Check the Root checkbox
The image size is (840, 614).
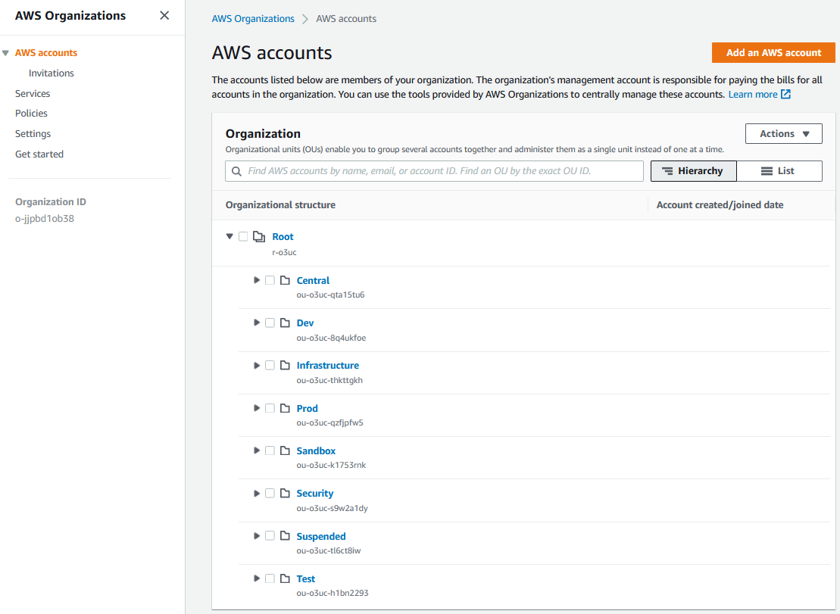(243, 237)
